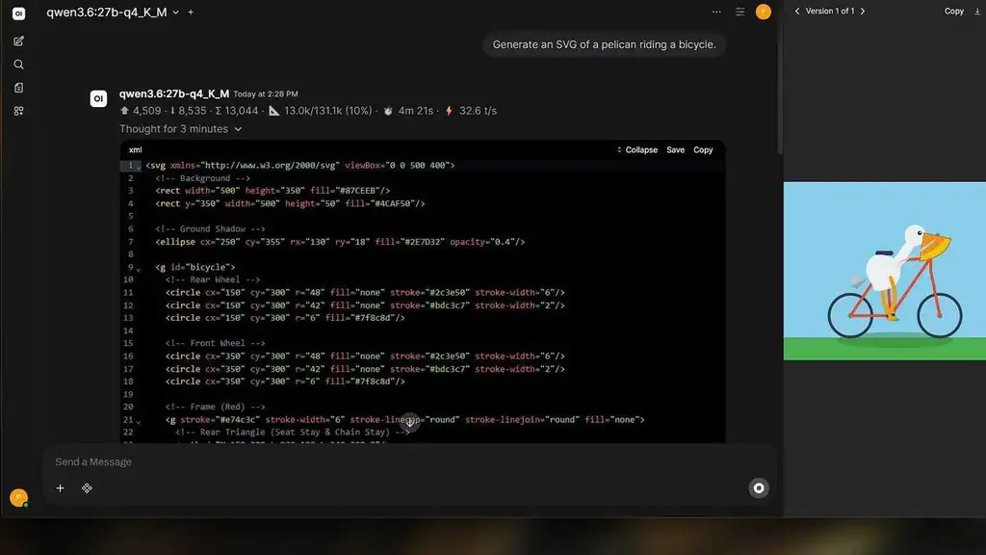
Task: Collapse the xml code block
Action: (x=637, y=149)
